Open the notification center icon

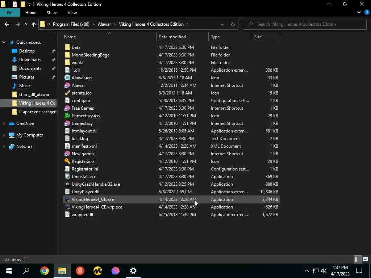pos(359,271)
